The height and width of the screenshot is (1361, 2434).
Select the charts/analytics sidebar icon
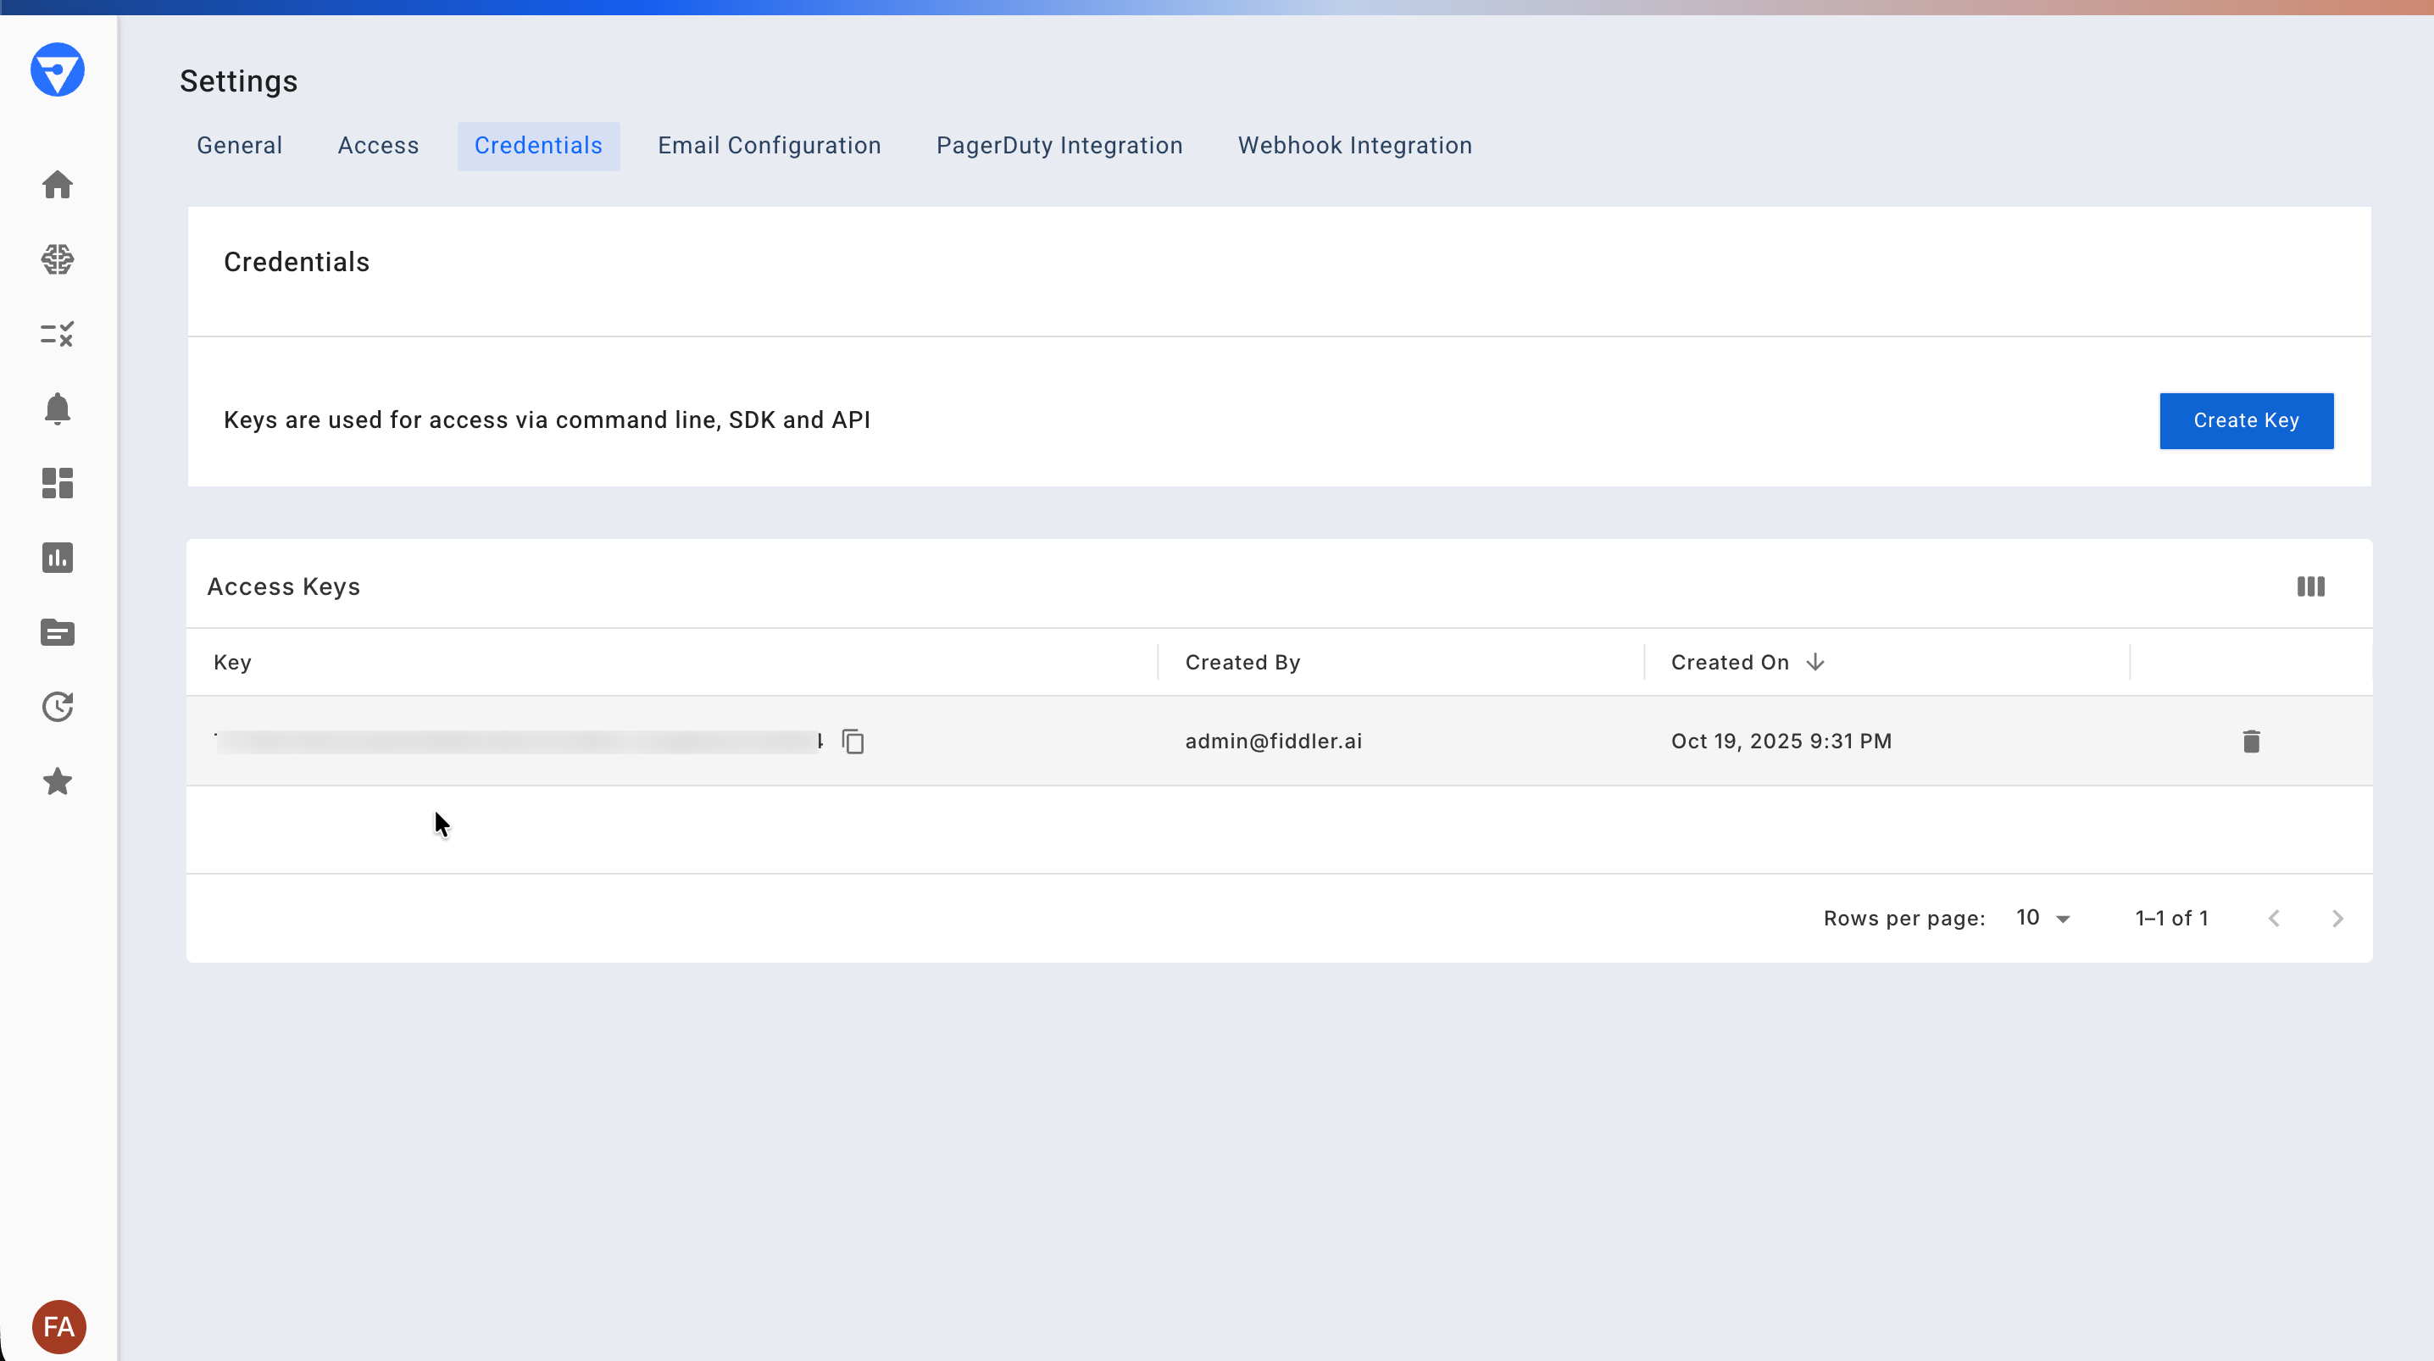[x=58, y=558]
